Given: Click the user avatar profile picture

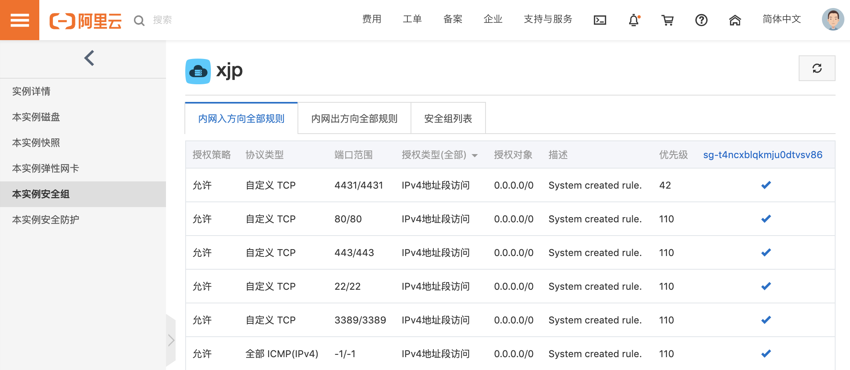Looking at the screenshot, I should [832, 20].
